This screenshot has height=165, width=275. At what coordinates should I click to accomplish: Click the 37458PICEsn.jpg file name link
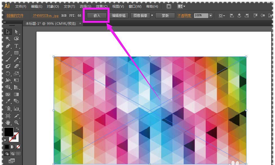coord(46,15)
